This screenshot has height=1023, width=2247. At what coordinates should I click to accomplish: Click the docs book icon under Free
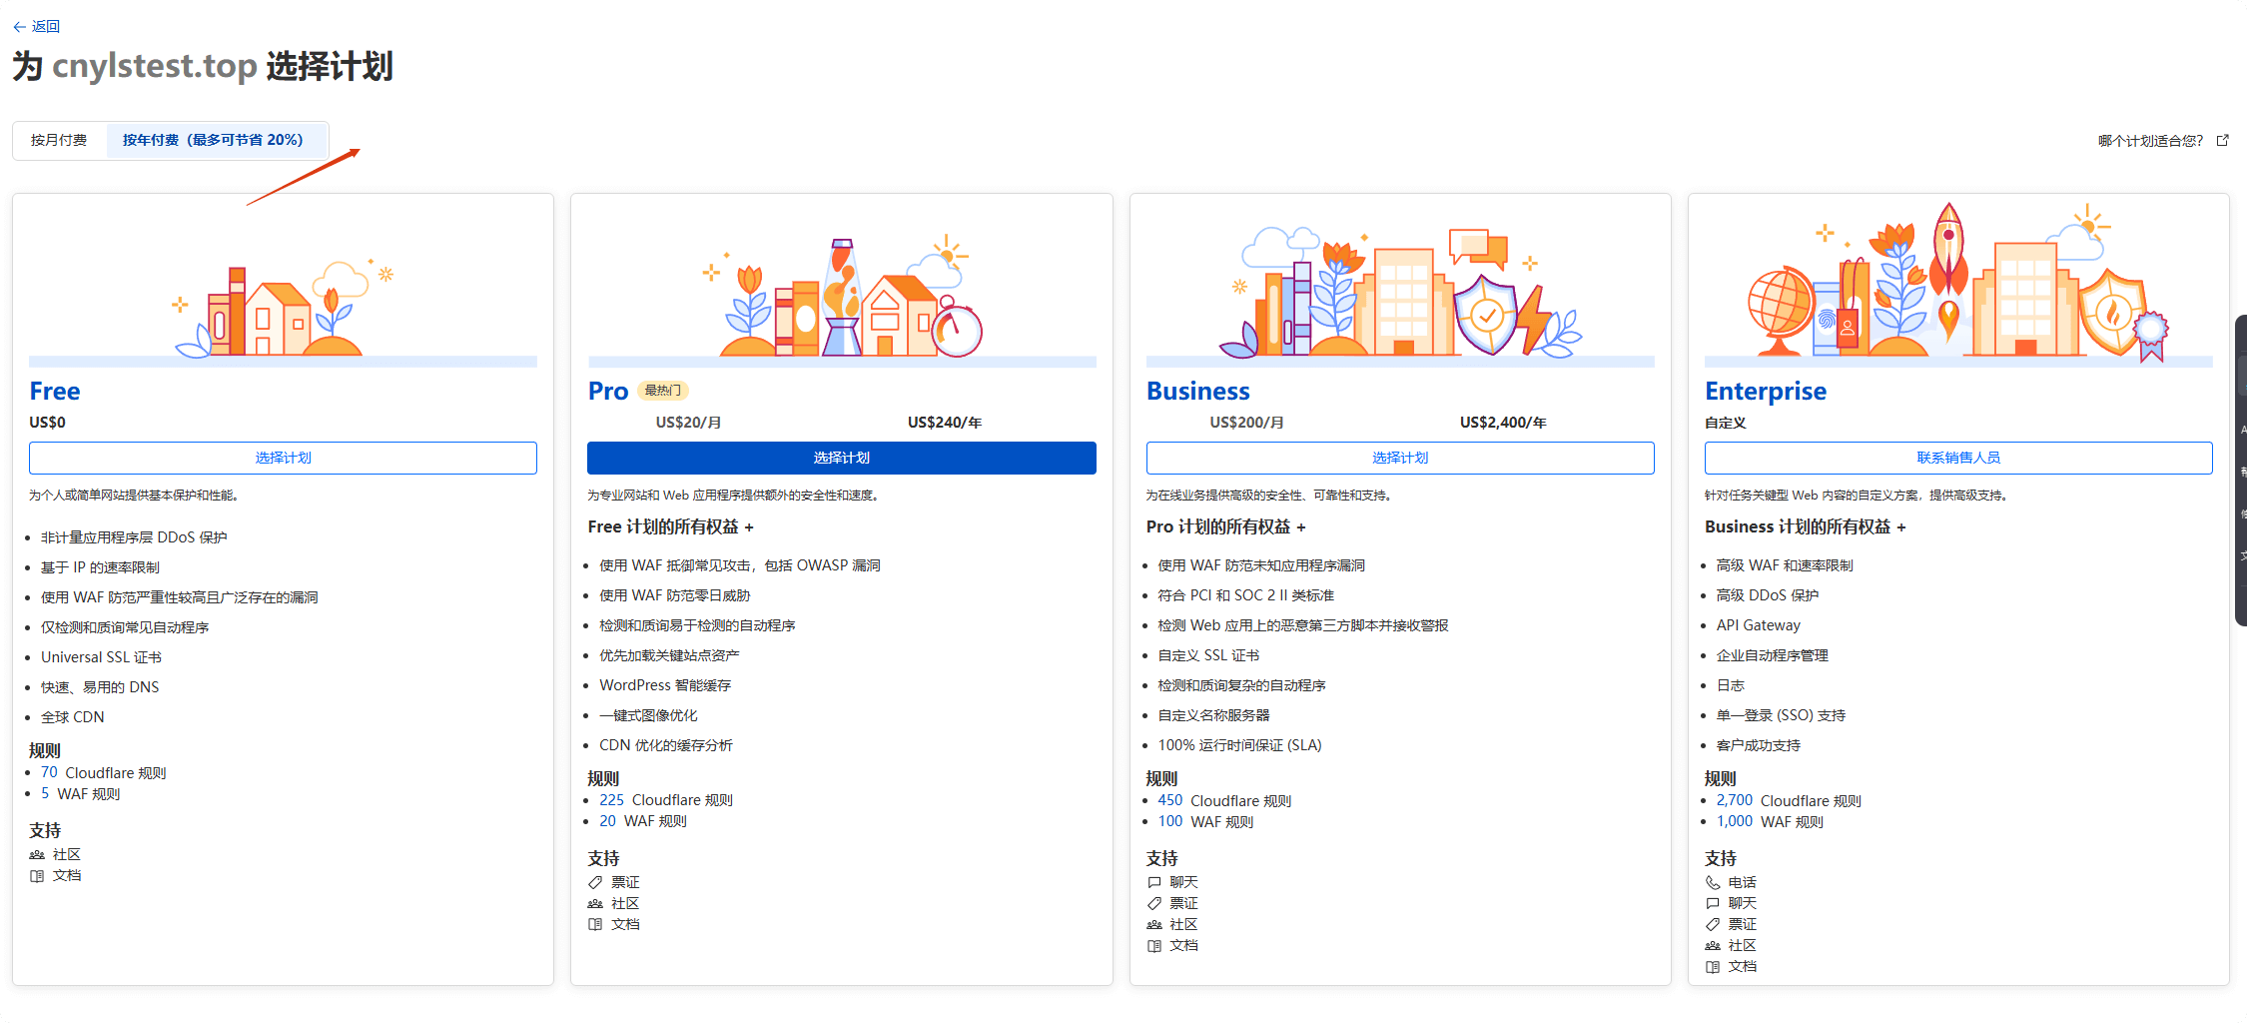[x=37, y=876]
